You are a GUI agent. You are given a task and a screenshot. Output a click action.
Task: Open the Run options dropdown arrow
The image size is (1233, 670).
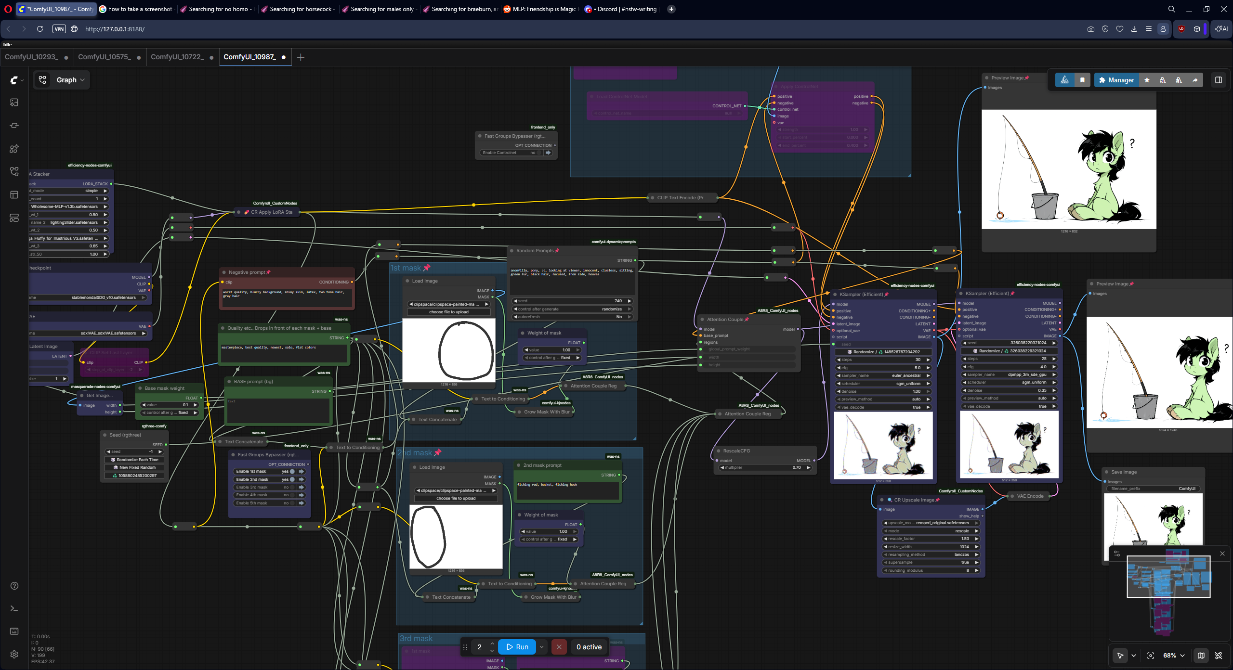point(541,647)
